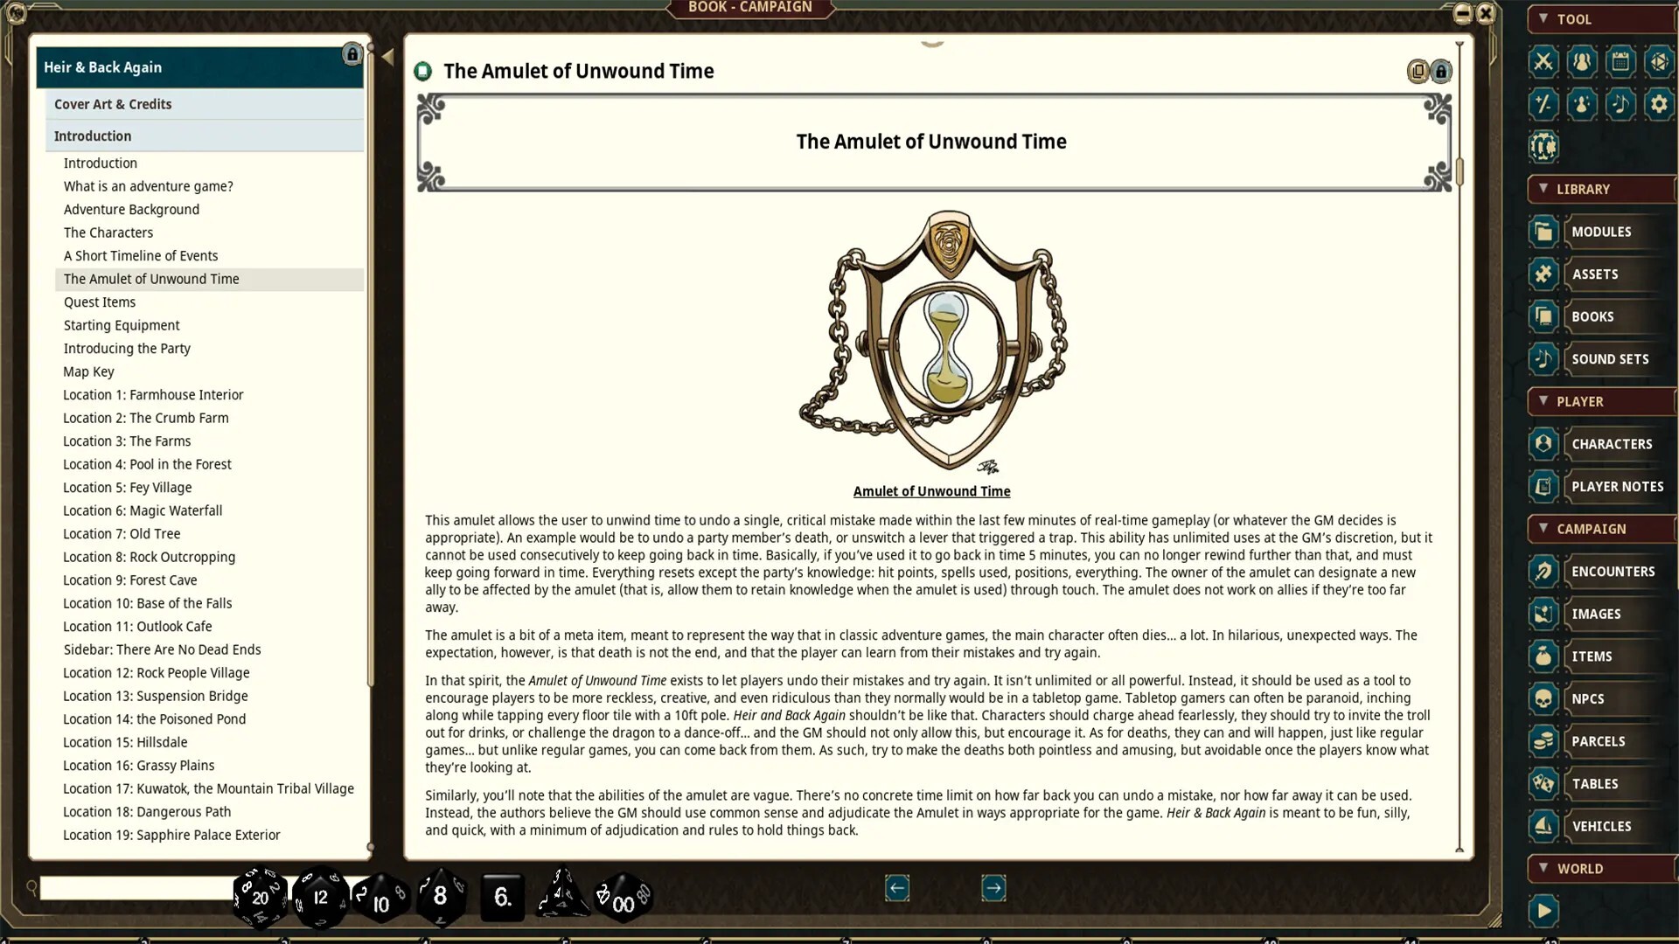Open the Combat Tracker with crossed swords icon

1543,62
